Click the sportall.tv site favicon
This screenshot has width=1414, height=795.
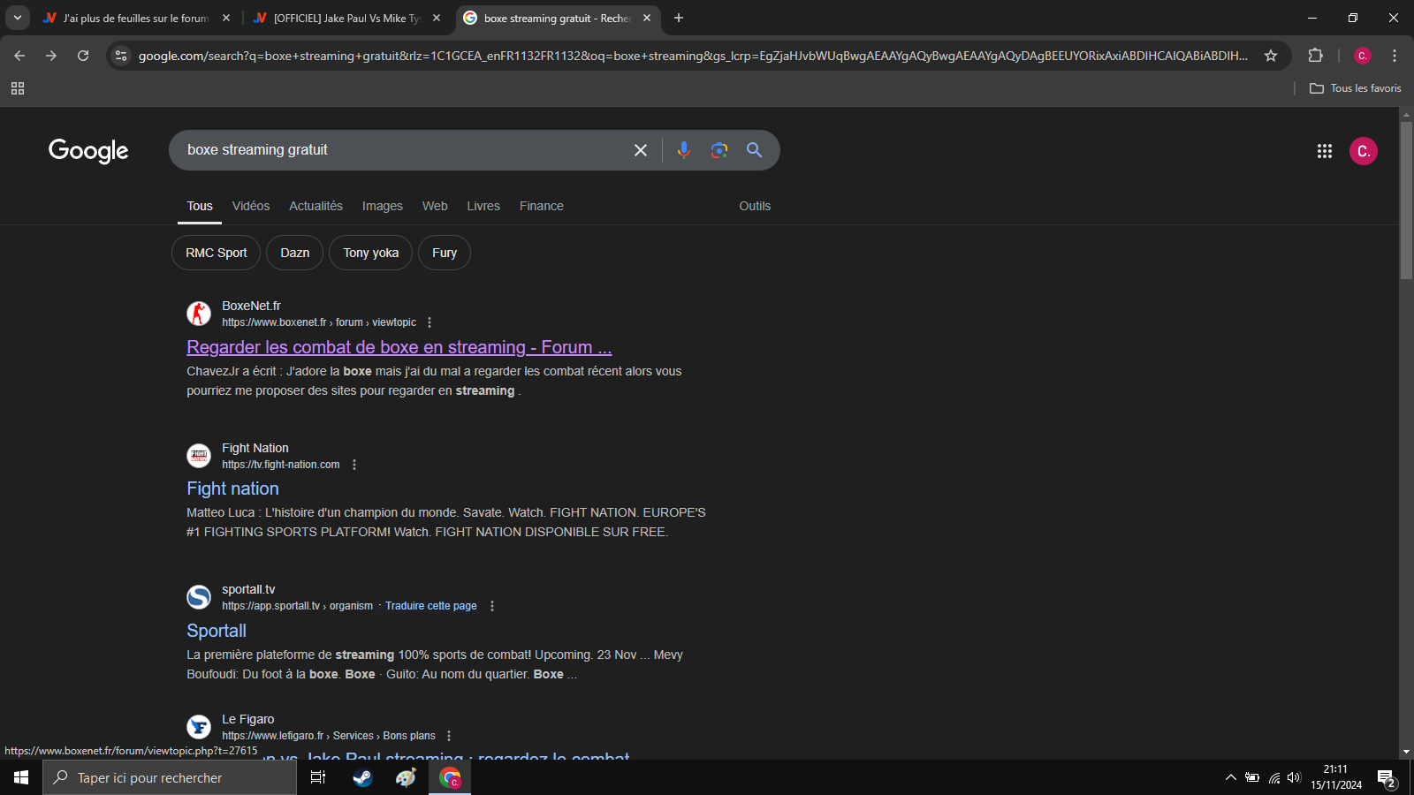tap(199, 597)
